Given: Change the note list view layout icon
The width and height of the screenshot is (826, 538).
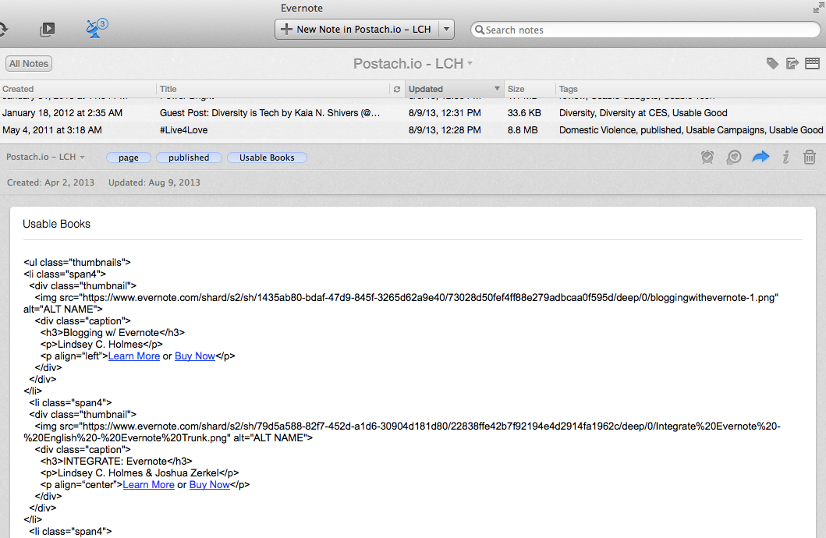Looking at the screenshot, I should pos(811,63).
